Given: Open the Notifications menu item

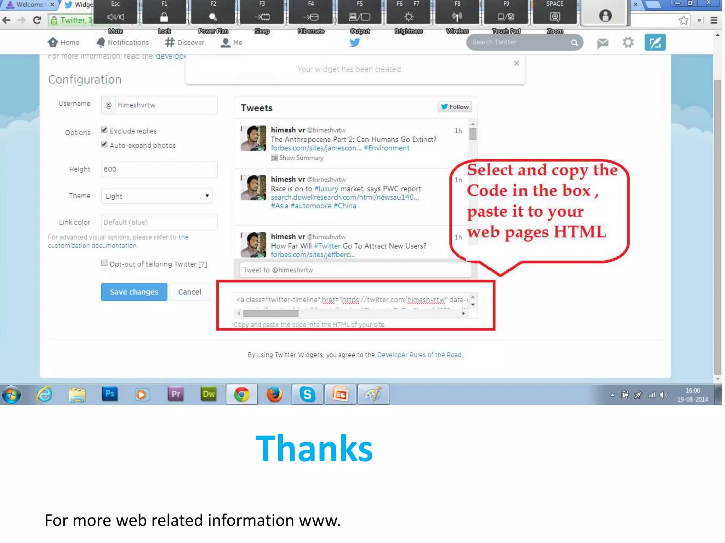Looking at the screenshot, I should (122, 42).
